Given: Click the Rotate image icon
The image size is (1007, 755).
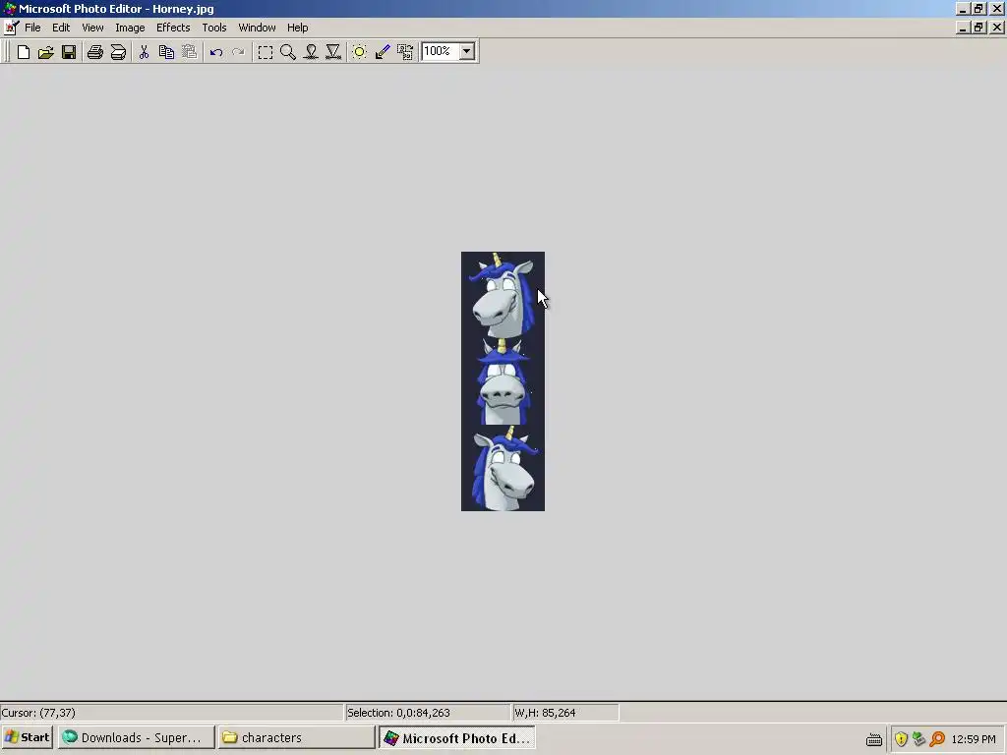Looking at the screenshot, I should (x=404, y=52).
